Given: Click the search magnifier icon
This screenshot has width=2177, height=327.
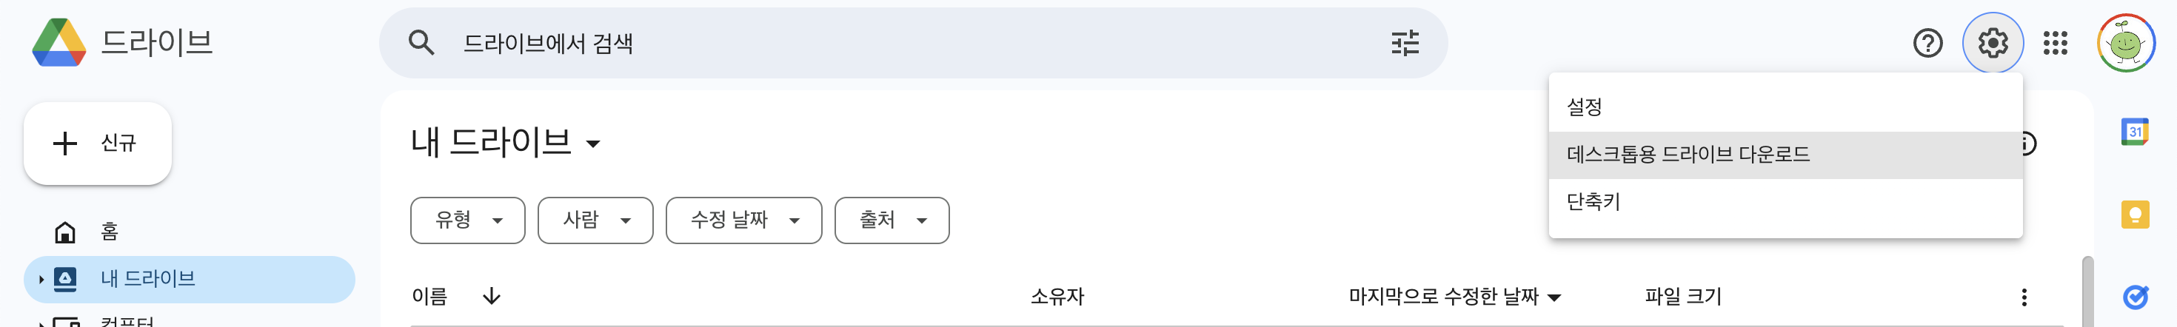Looking at the screenshot, I should click(421, 43).
